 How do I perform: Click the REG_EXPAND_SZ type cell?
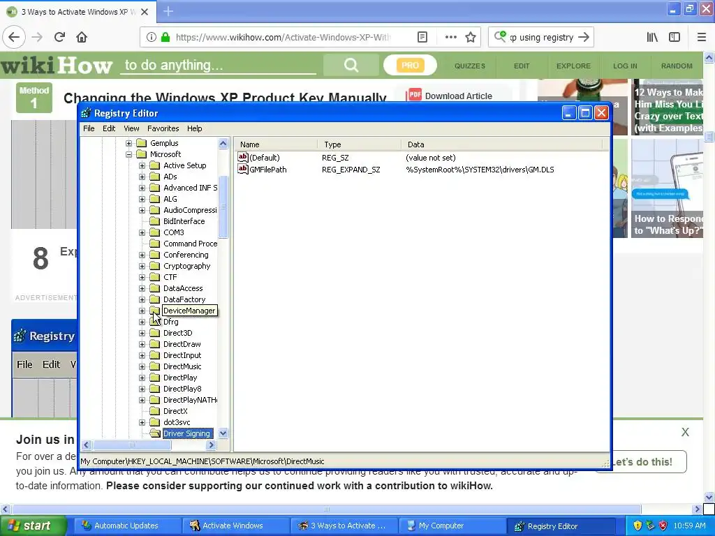pyautogui.click(x=351, y=170)
